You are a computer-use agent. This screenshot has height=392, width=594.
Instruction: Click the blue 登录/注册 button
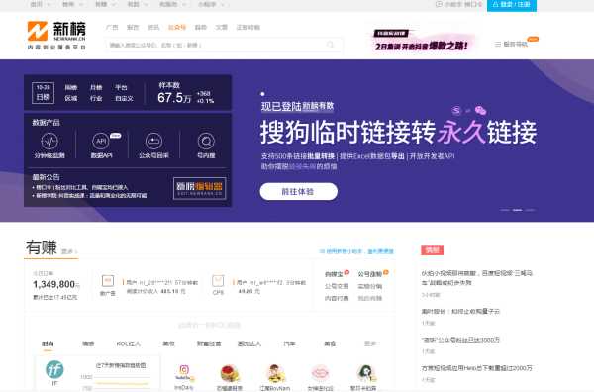(x=512, y=5)
